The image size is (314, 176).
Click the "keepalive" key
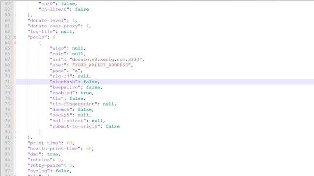(x=65, y=87)
